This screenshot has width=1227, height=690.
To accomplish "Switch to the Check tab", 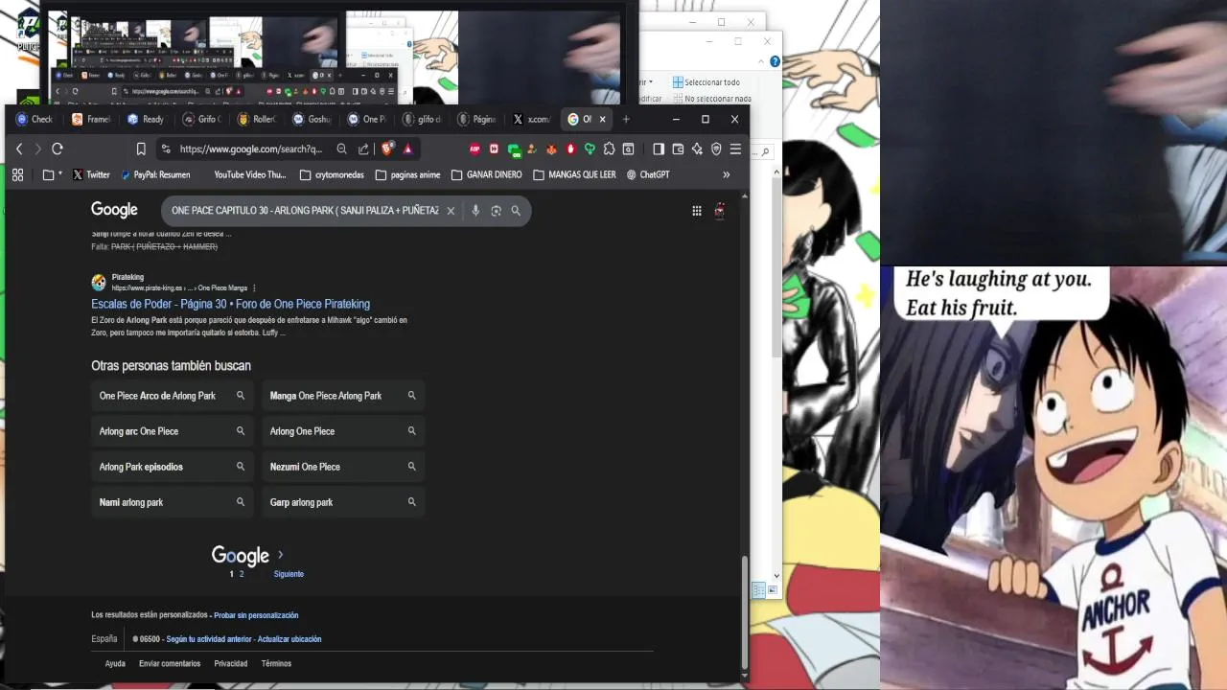I will [35, 119].
